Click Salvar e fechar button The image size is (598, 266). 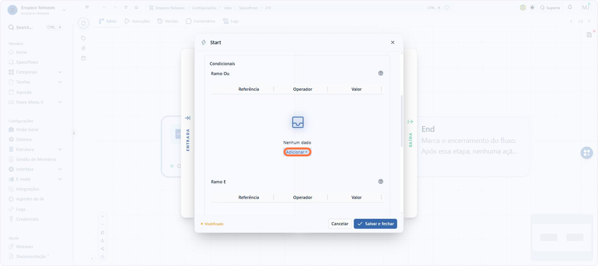click(x=375, y=224)
